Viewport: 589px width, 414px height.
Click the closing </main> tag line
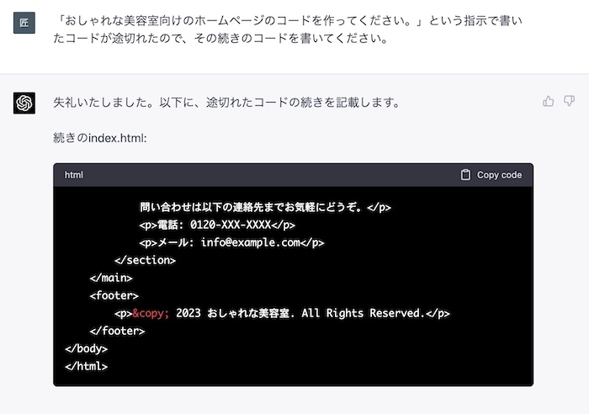(111, 278)
